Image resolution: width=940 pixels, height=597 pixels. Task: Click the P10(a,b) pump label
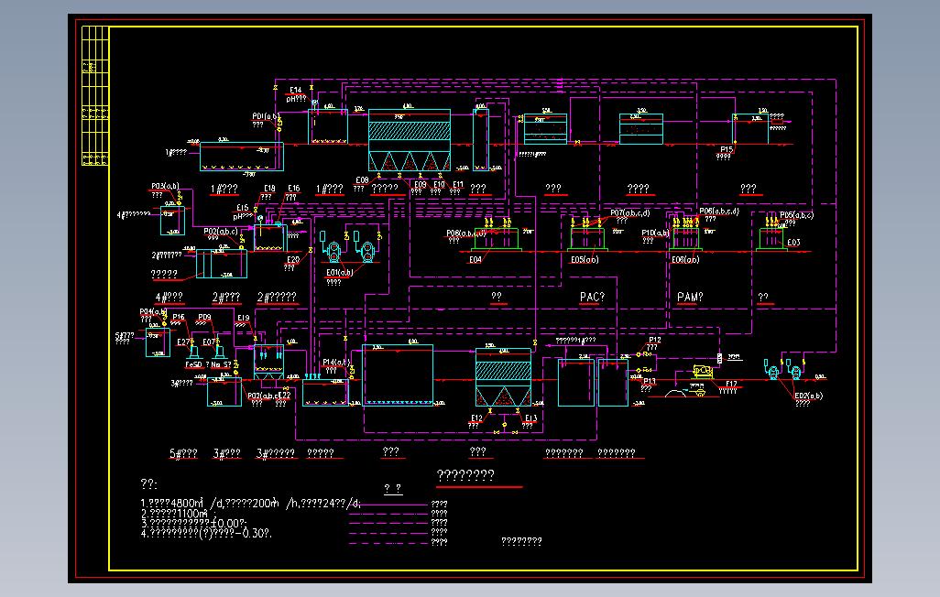[x=655, y=233]
